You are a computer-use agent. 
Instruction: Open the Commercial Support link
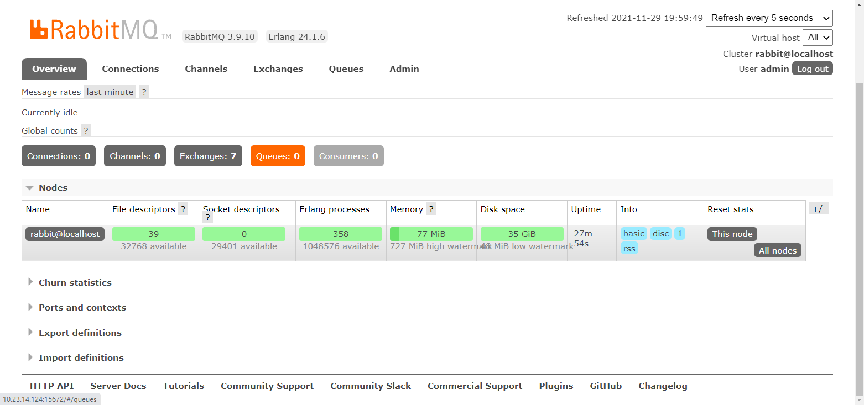point(475,386)
